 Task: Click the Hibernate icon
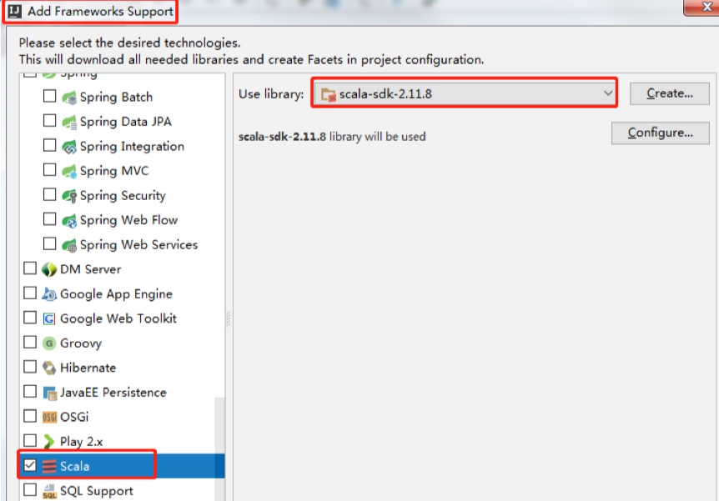point(49,368)
